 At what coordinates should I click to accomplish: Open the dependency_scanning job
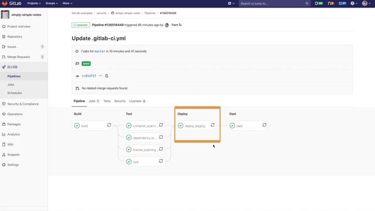click(x=145, y=138)
